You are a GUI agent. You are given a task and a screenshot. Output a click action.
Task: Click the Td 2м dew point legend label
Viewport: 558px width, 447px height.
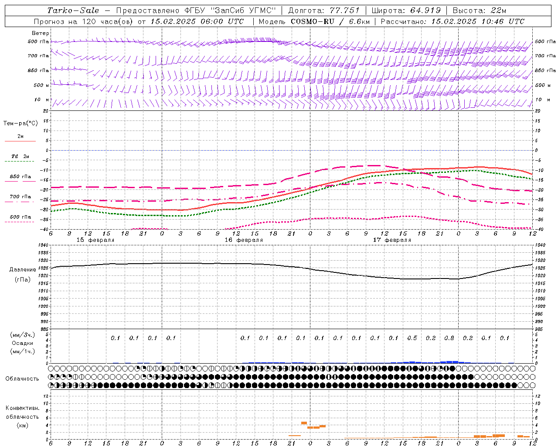pyautogui.click(x=20, y=156)
